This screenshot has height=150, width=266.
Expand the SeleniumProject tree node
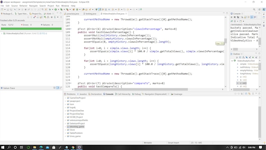[x=65, y=123]
